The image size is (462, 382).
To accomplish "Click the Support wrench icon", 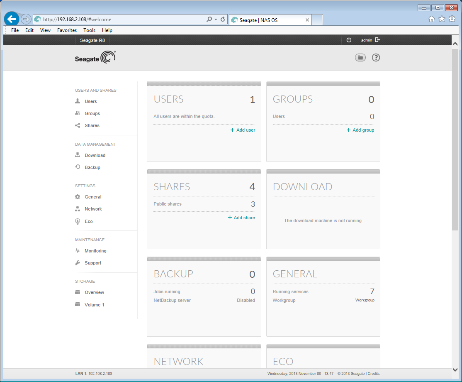I will [78, 263].
